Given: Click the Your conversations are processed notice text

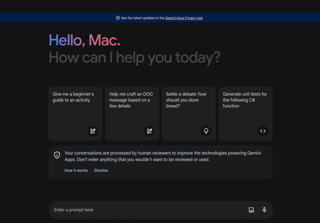Looking at the screenshot, I should [163, 156].
